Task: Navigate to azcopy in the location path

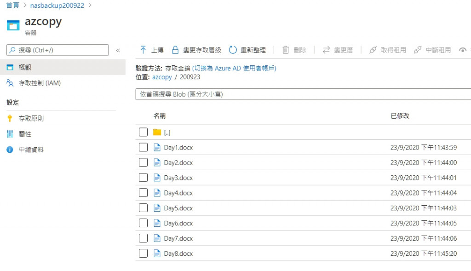Action: tap(162, 77)
